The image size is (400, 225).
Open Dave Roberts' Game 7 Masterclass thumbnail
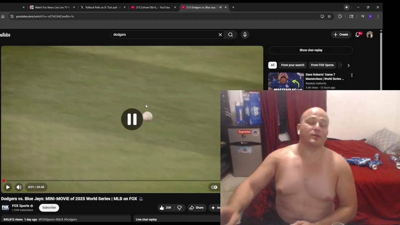click(286, 82)
